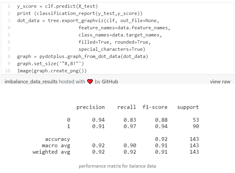Click the clf.predict(X_test) code line
This screenshot has width=235, height=173.
tap(57, 6)
